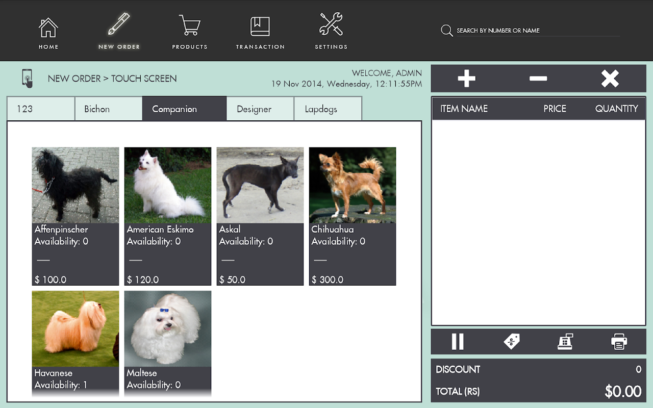Select the Maltese product photo
Image resolution: width=653 pixels, height=408 pixels.
coord(168,329)
